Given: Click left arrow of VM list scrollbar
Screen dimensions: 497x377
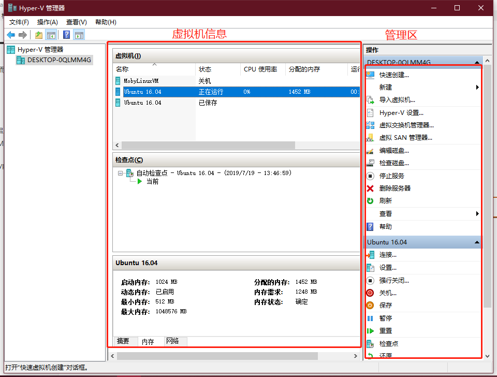Looking at the screenshot, I should [x=118, y=145].
